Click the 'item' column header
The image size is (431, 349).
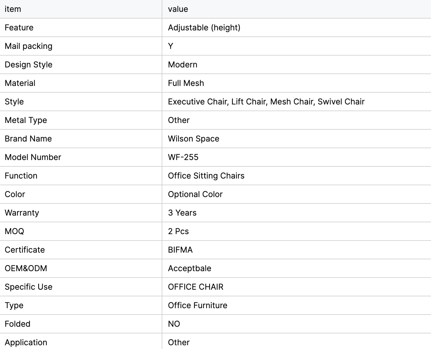click(x=13, y=9)
